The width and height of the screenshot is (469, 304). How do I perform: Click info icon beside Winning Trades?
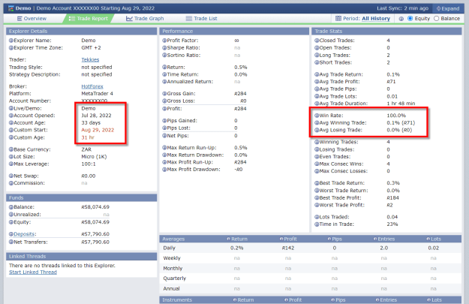[317, 142]
